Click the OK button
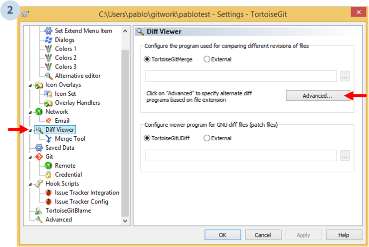The width and height of the screenshot is (369, 247). pos(222,235)
